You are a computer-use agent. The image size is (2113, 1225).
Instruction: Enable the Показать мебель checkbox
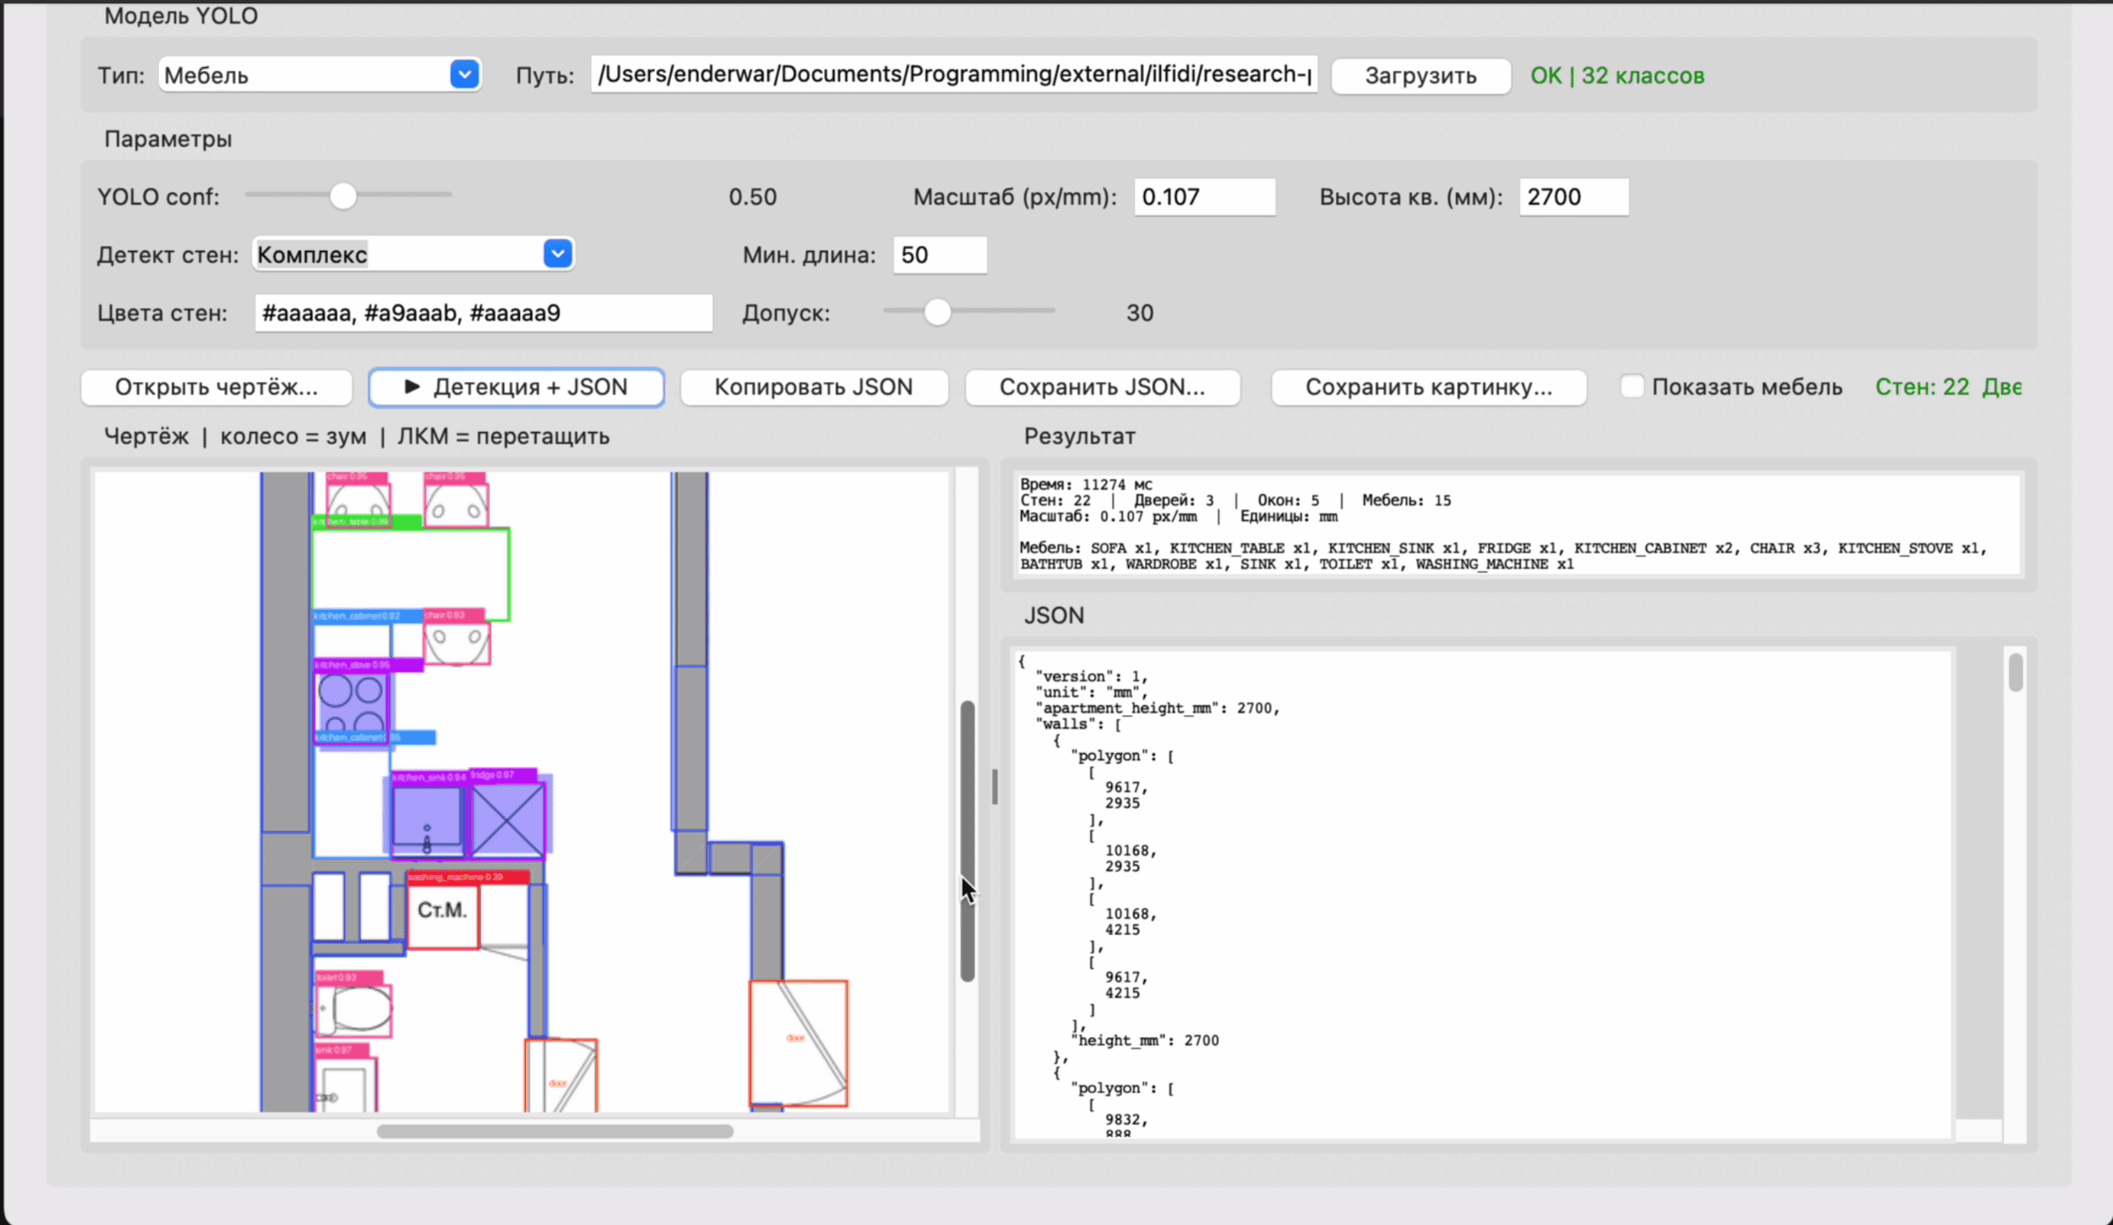click(x=1632, y=386)
